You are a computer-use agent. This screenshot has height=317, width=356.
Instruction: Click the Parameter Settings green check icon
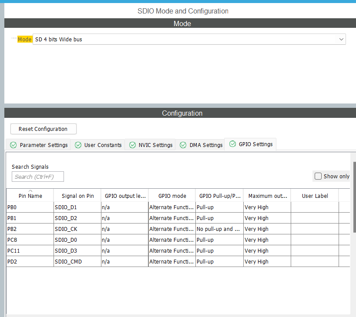point(13,145)
